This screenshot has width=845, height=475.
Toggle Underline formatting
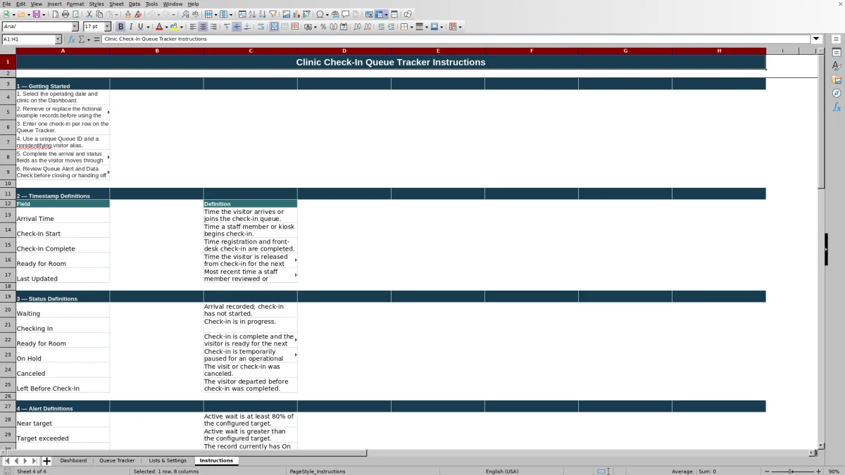(x=140, y=27)
